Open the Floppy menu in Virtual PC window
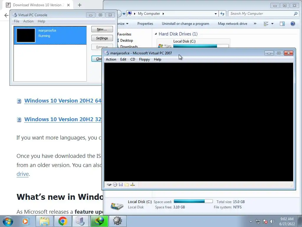The image size is (302, 227). 145,59
